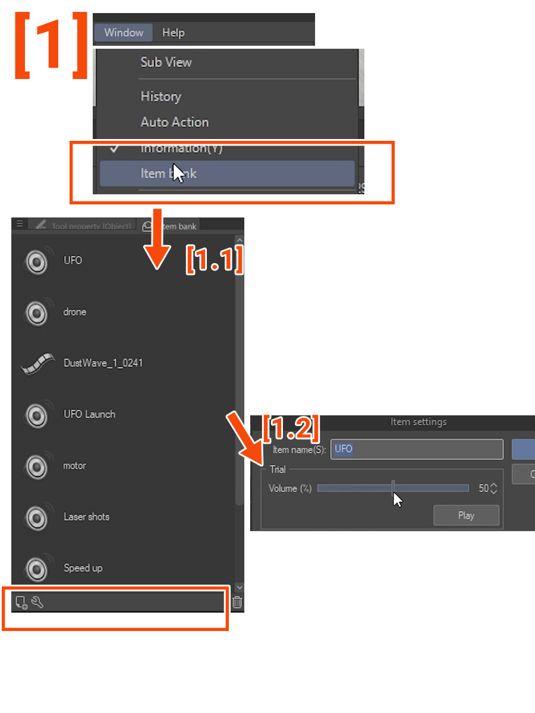
Task: Open item settings with the wrench icon
Action: coord(37,602)
